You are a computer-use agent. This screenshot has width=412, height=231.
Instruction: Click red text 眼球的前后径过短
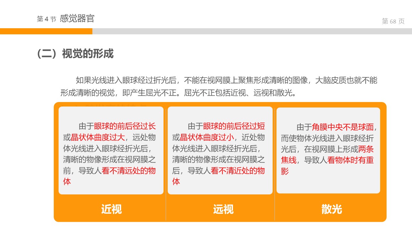(x=234, y=126)
